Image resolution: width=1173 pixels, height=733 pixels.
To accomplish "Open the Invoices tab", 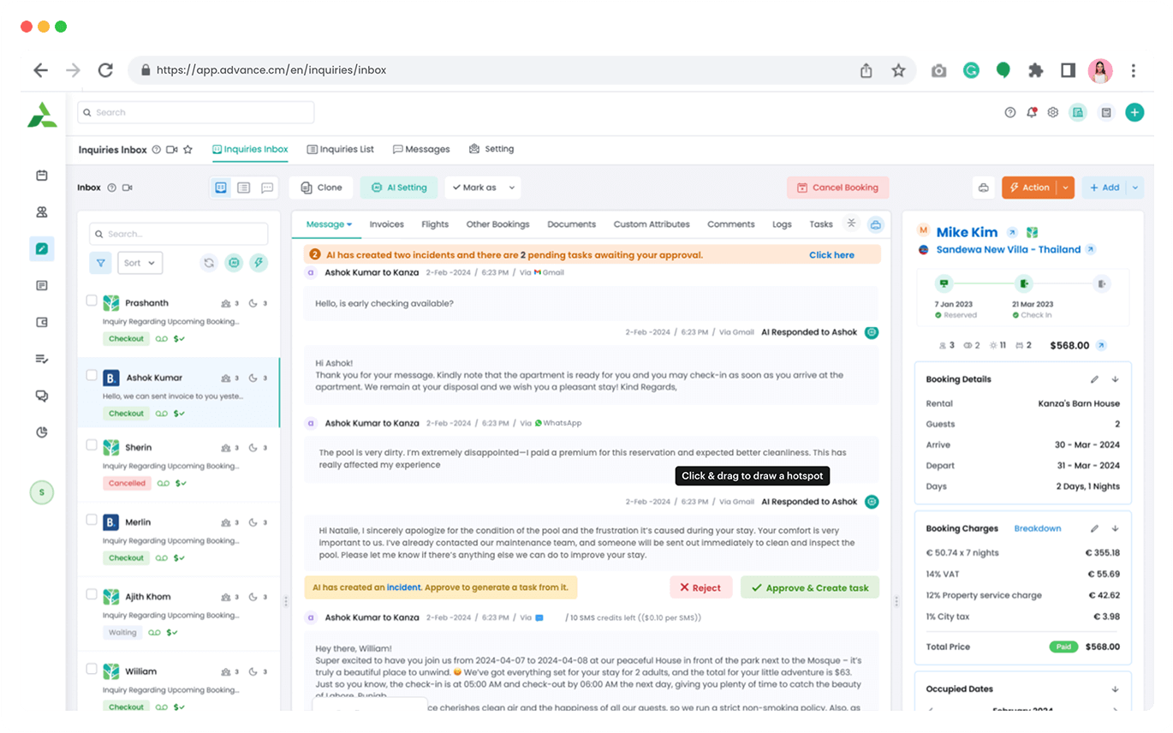I will point(386,224).
